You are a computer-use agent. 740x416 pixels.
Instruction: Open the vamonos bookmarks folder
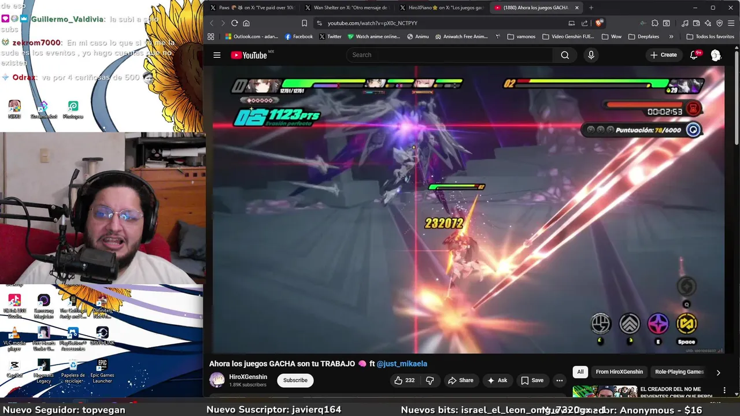pos(521,36)
